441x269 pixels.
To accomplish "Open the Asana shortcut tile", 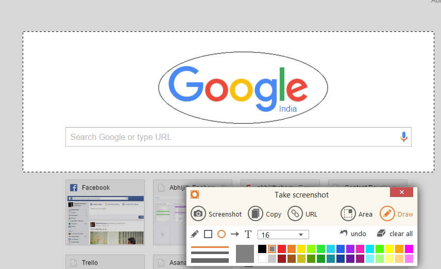I will click(x=170, y=262).
